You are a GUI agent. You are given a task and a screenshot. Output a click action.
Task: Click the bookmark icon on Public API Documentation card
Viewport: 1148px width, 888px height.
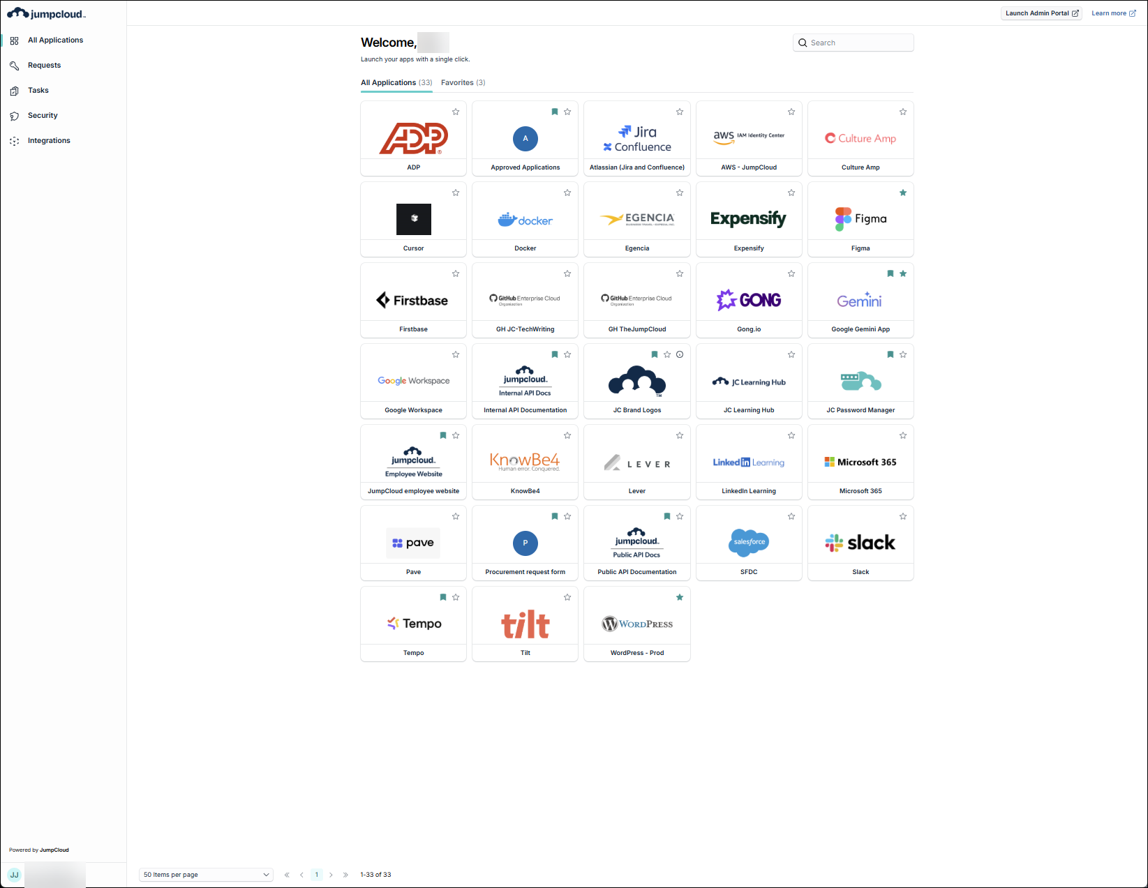(x=667, y=516)
